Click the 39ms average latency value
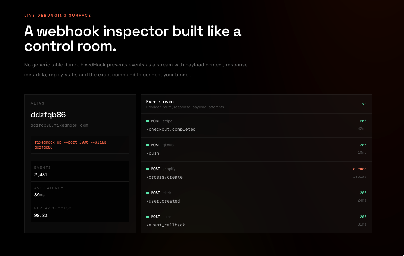The width and height of the screenshot is (404, 256). [39, 195]
